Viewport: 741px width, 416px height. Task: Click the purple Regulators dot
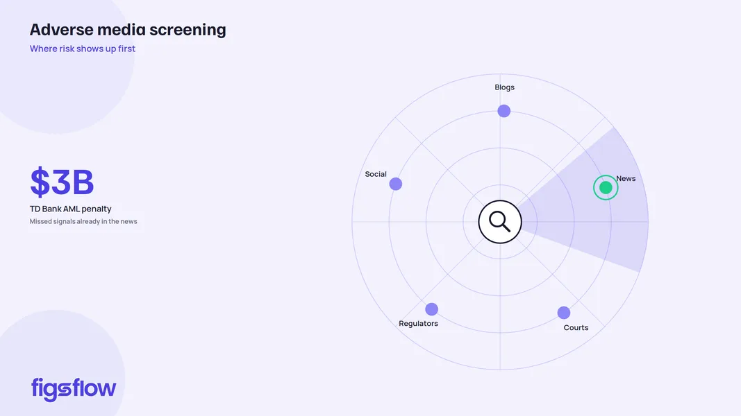click(x=431, y=309)
